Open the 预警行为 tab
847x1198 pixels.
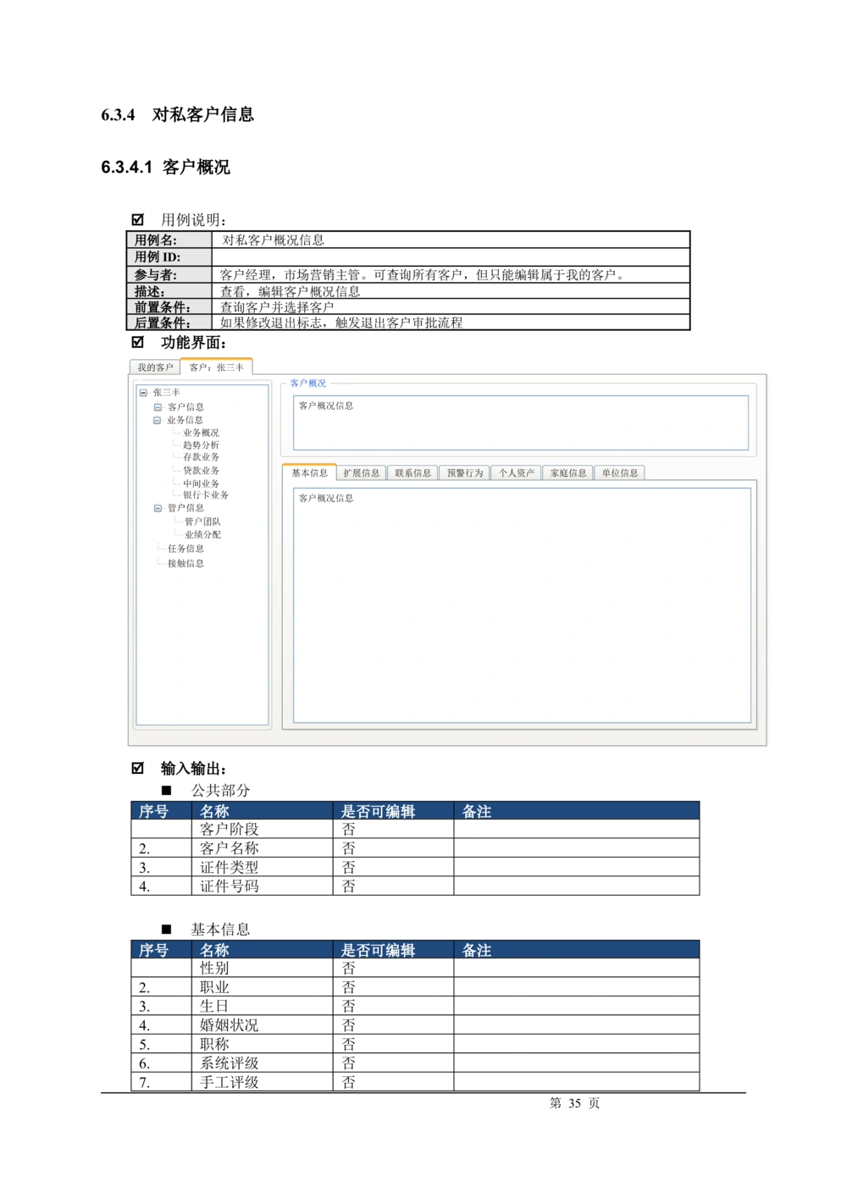pyautogui.click(x=464, y=473)
